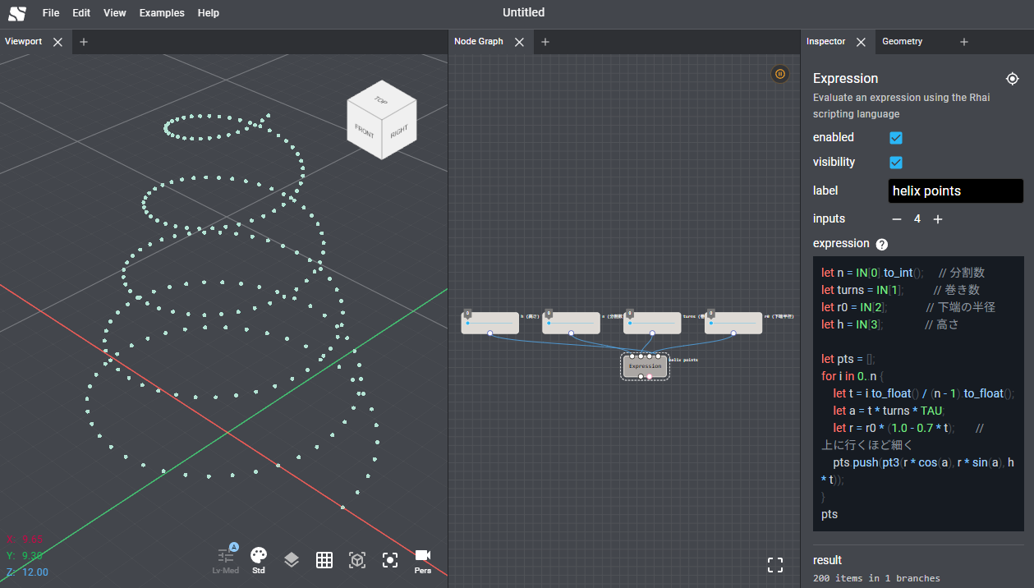Click the '200 items in 1 branches' result text

[876, 578]
